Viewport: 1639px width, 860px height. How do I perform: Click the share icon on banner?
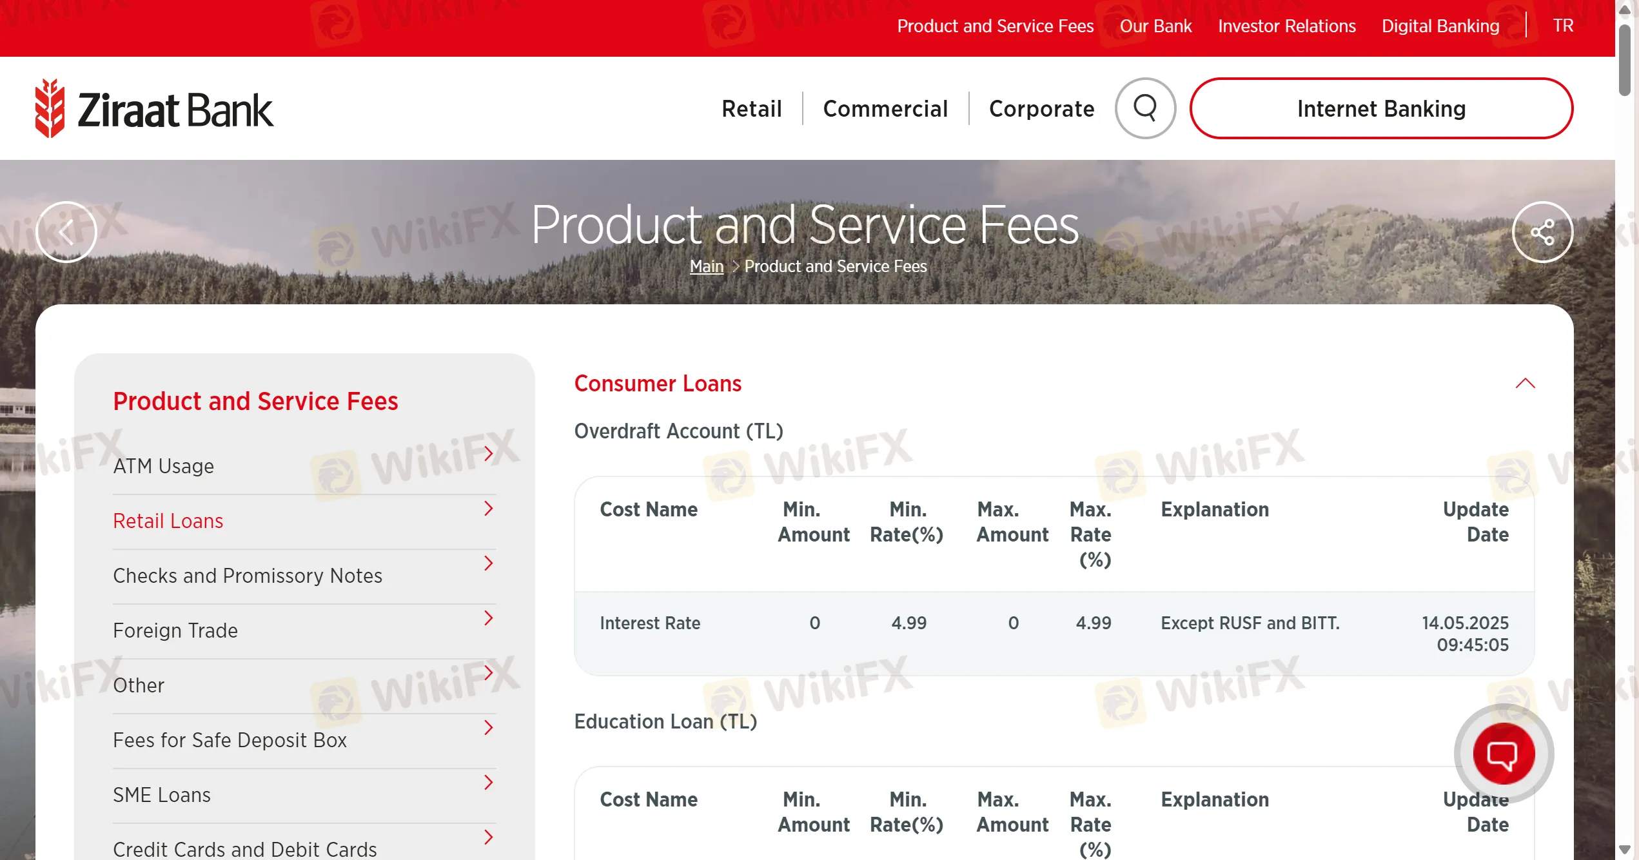pyautogui.click(x=1542, y=232)
